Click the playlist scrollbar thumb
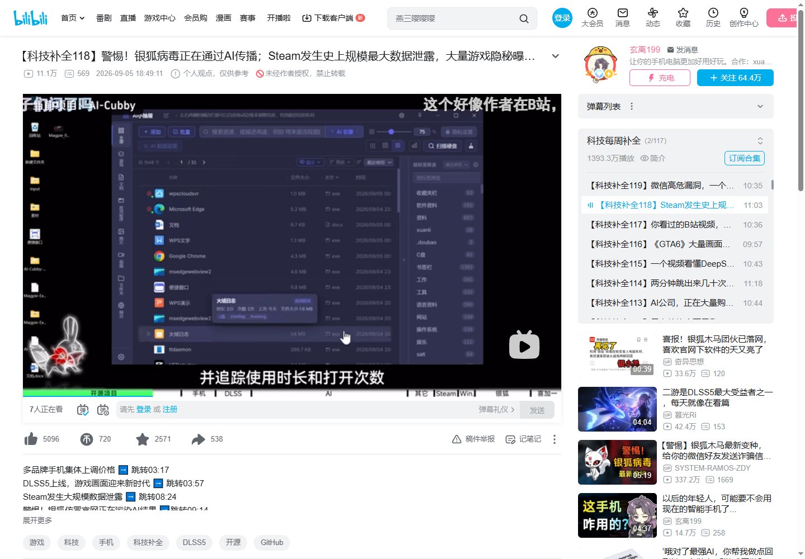The height and width of the screenshot is (559, 805). click(773, 184)
